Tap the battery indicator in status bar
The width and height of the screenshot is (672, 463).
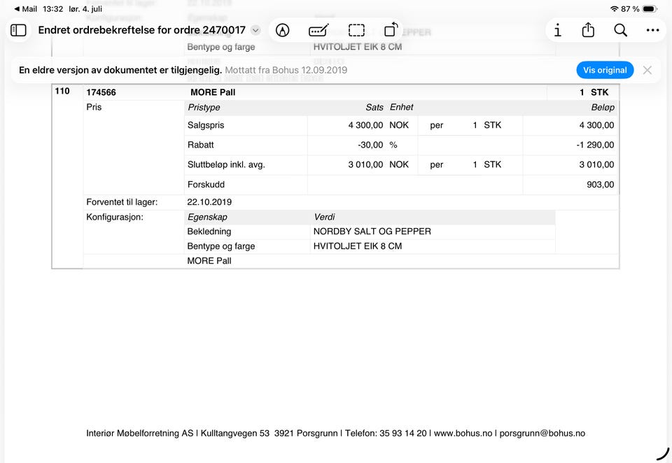click(x=650, y=9)
